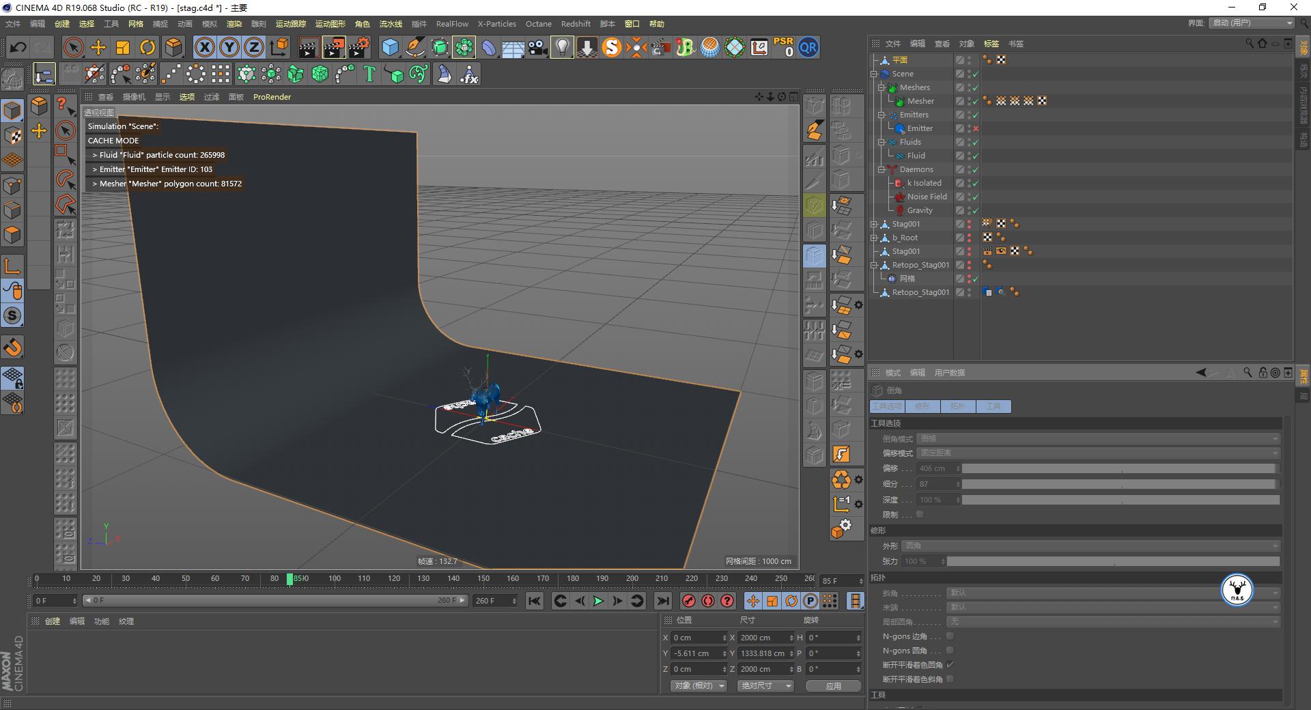The image size is (1311, 710).
Task: Collapse the Scene tree node
Action: tap(874, 74)
